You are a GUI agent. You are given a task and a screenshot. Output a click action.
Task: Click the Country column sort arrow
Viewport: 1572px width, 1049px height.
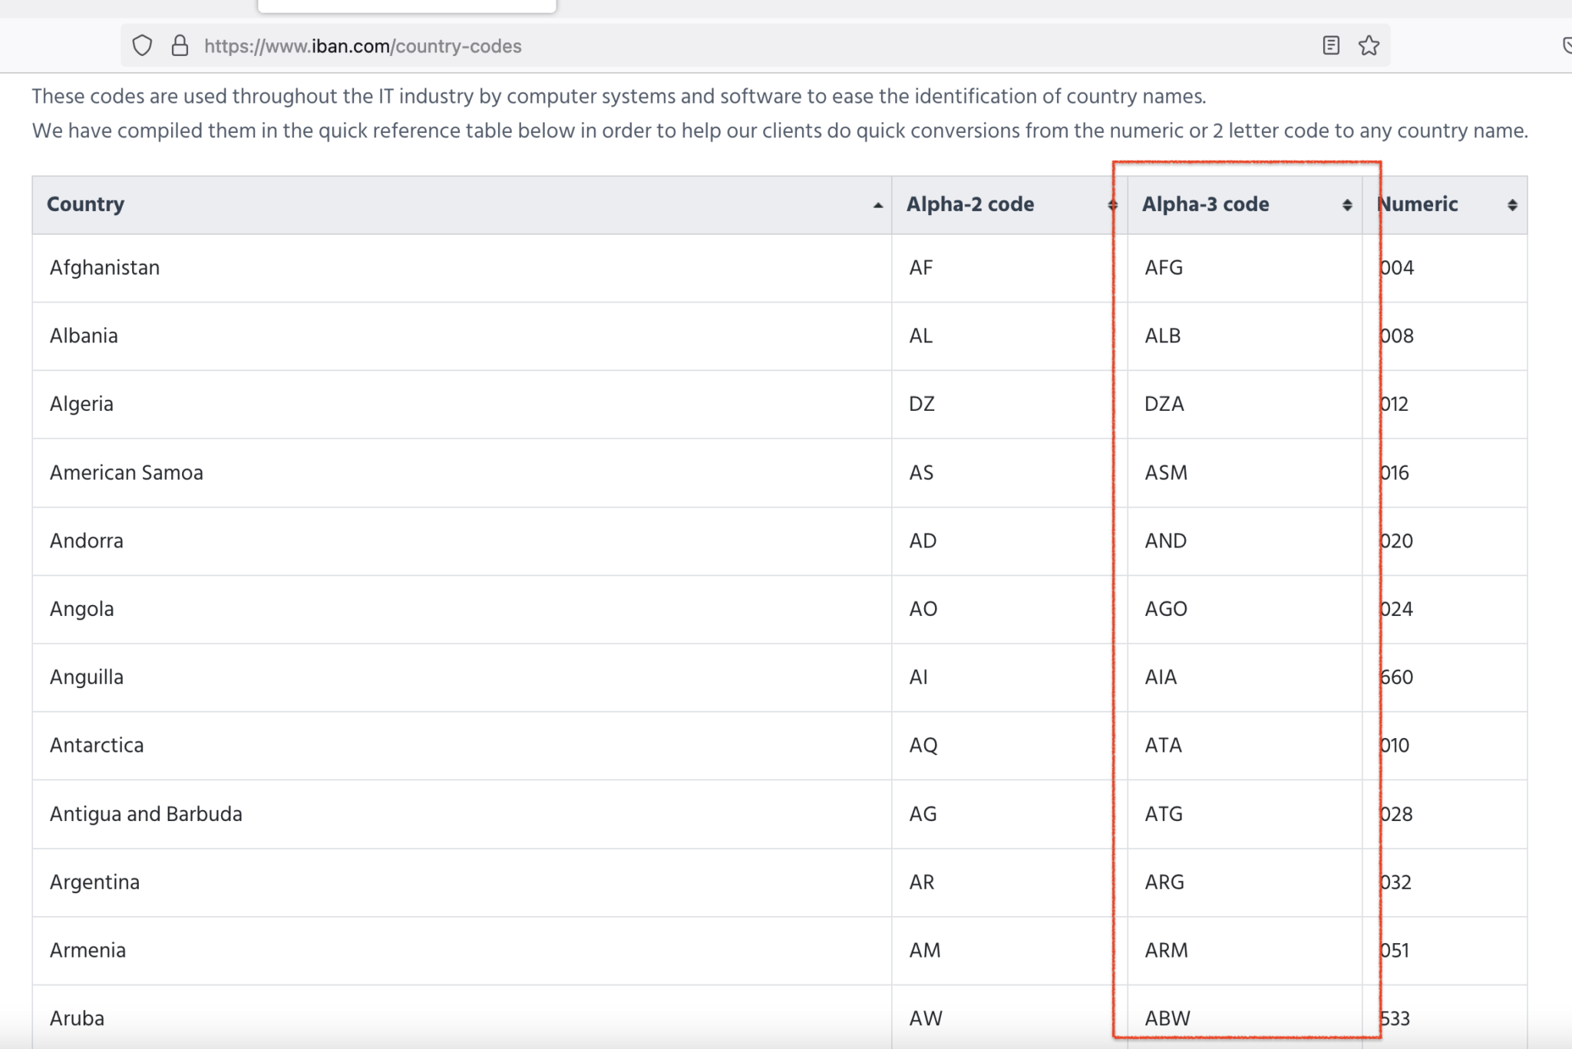pyautogui.click(x=878, y=205)
